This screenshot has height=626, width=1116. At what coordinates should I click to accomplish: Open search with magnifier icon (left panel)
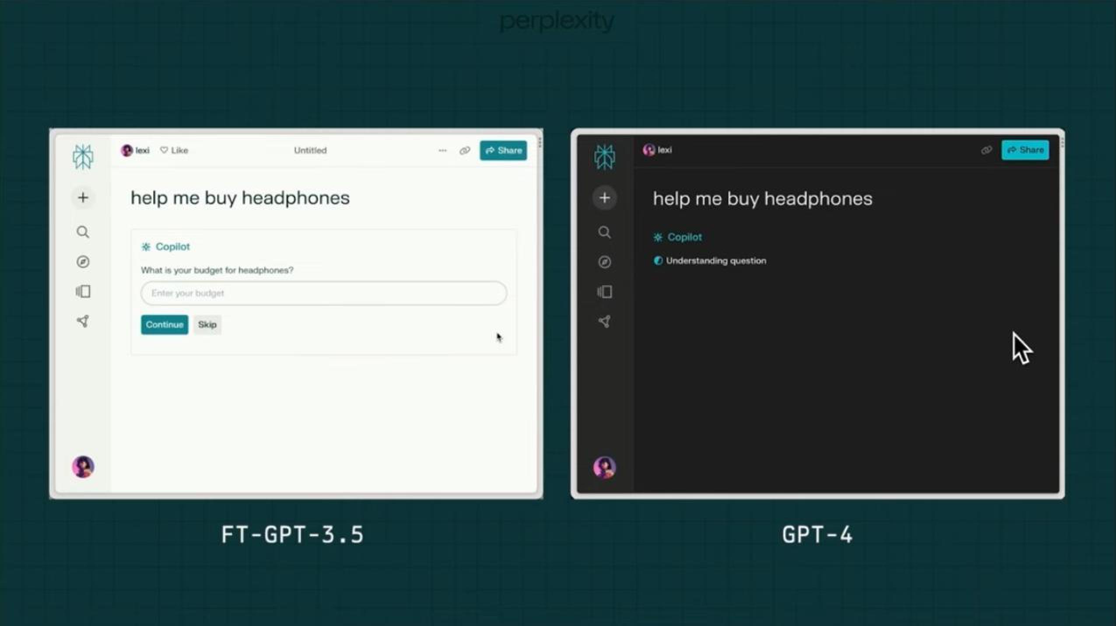click(x=83, y=232)
